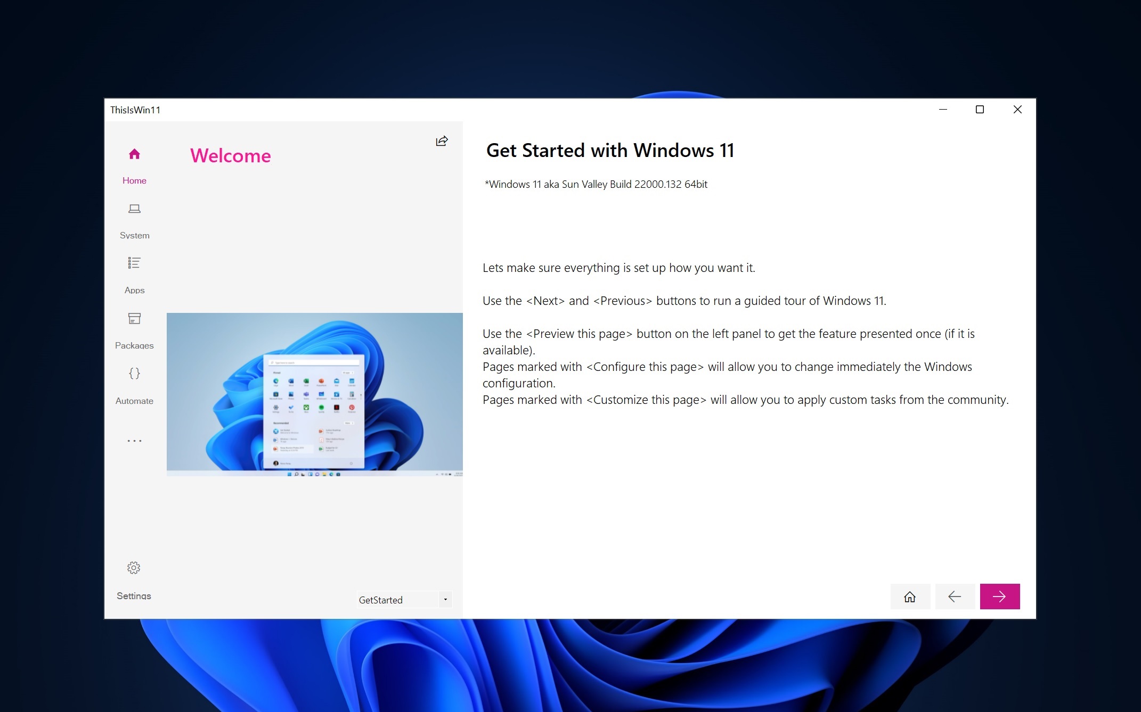Click the Windows 11 preview thumbnail

tap(315, 394)
